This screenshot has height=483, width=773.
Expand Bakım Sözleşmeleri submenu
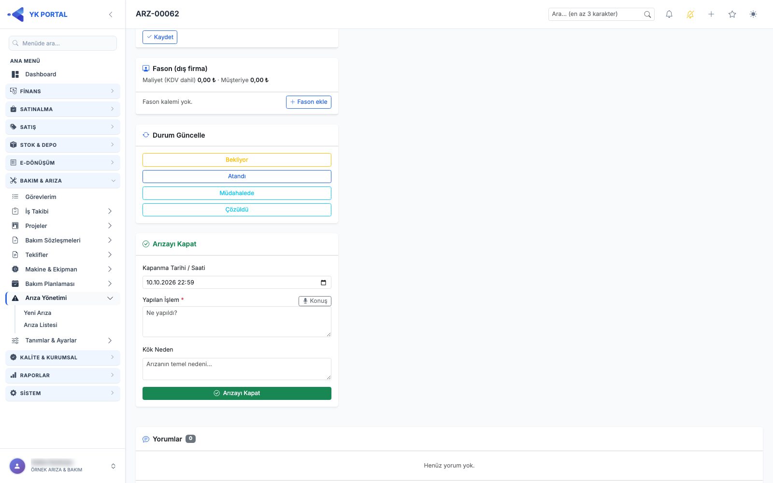tap(63, 241)
